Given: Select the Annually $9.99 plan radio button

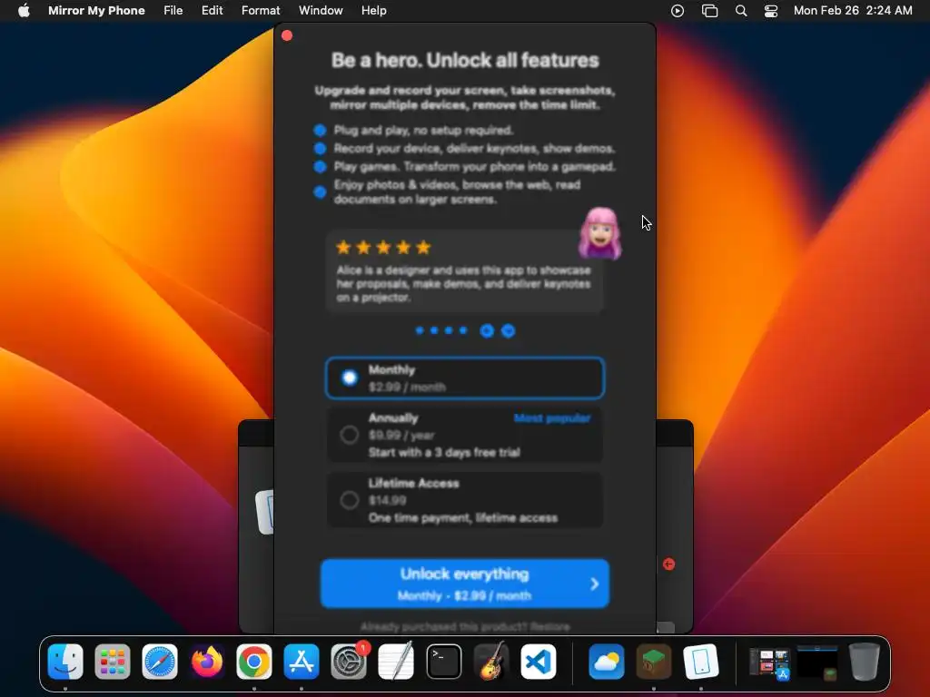Looking at the screenshot, I should (x=350, y=435).
